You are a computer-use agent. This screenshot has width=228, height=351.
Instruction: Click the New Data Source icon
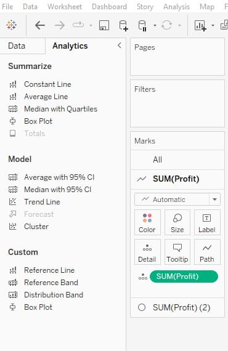coord(123,25)
